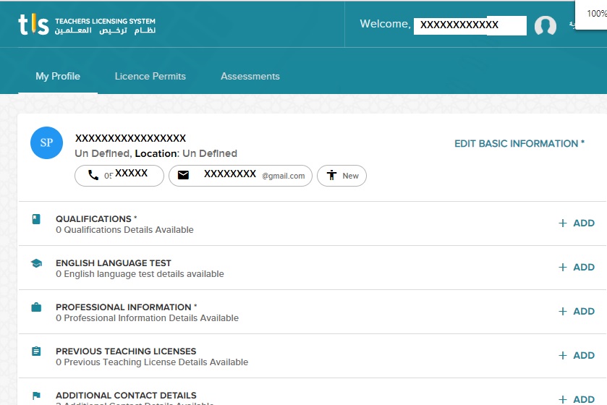607x405 pixels.
Task: Click the Welcome greeting text
Action: tap(385, 24)
